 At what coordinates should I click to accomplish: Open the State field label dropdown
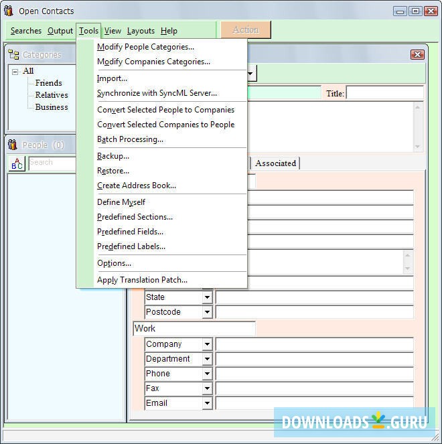point(207,297)
